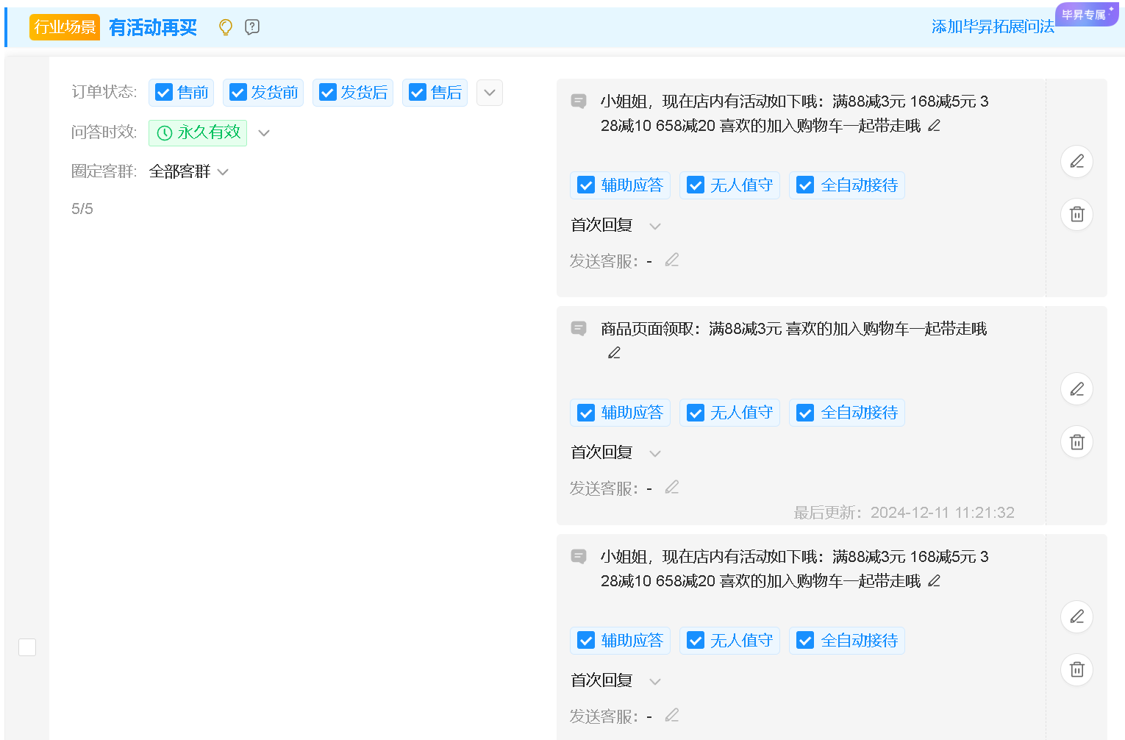Uncheck the 售后 order status checkbox
The image size is (1125, 740).
click(x=417, y=93)
